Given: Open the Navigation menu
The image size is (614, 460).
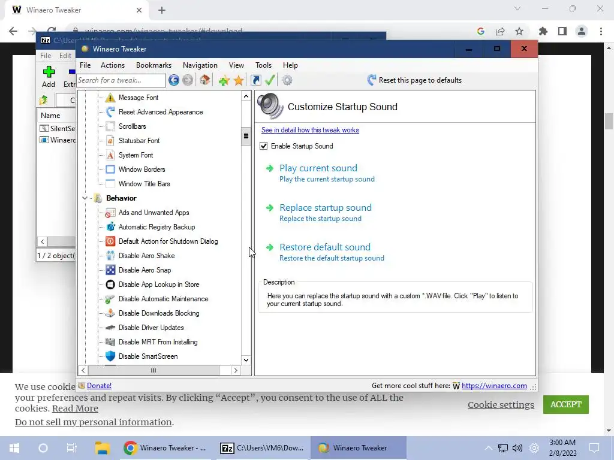Looking at the screenshot, I should [x=200, y=65].
